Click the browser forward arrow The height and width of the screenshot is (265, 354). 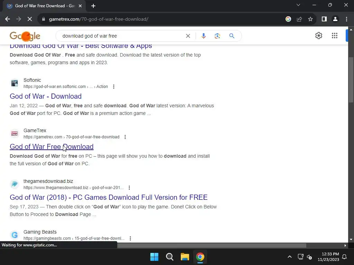click(x=19, y=19)
